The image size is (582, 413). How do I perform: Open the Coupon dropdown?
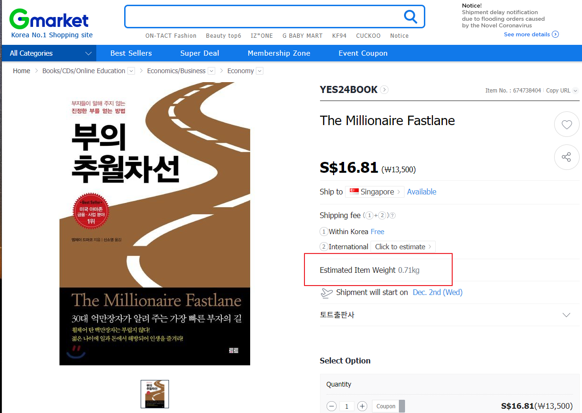click(388, 406)
